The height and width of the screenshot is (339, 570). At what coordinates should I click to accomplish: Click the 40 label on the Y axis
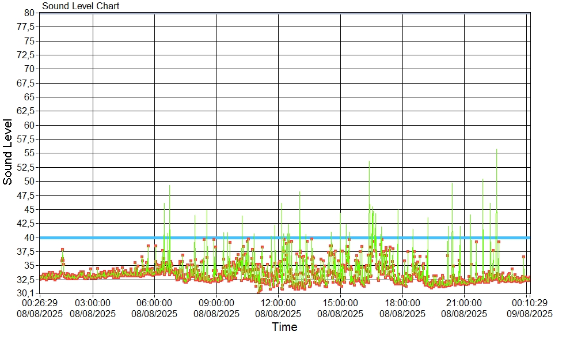pos(29,238)
